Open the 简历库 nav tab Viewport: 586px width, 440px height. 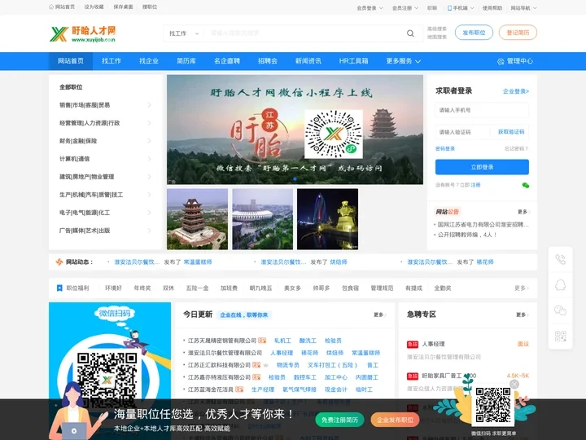(186, 61)
